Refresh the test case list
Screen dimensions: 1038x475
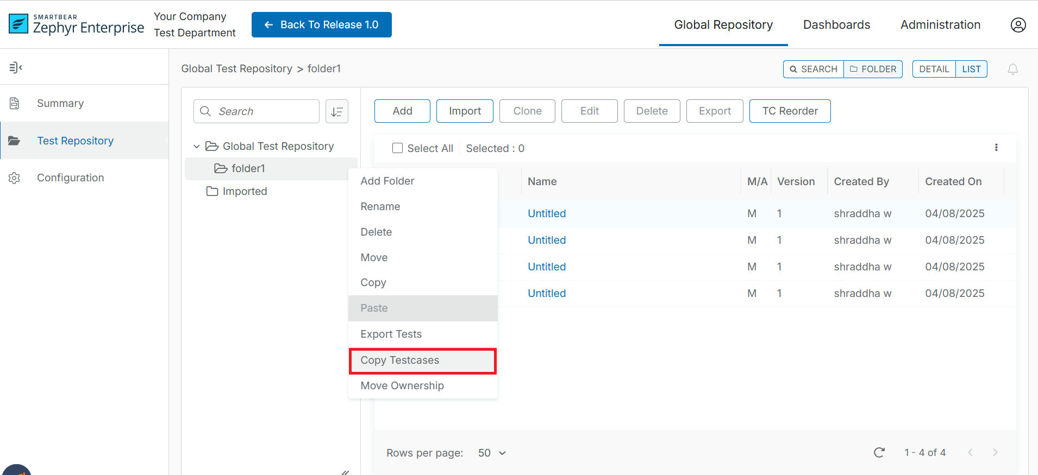tap(879, 453)
